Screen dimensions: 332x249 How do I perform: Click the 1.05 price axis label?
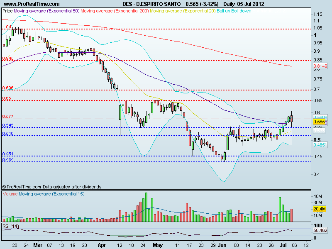pos(318,28)
